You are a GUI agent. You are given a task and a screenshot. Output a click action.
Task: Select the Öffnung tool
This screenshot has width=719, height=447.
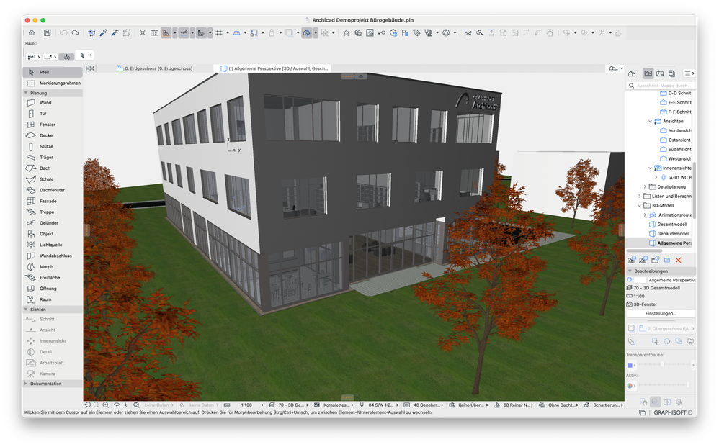pyautogui.click(x=53, y=289)
